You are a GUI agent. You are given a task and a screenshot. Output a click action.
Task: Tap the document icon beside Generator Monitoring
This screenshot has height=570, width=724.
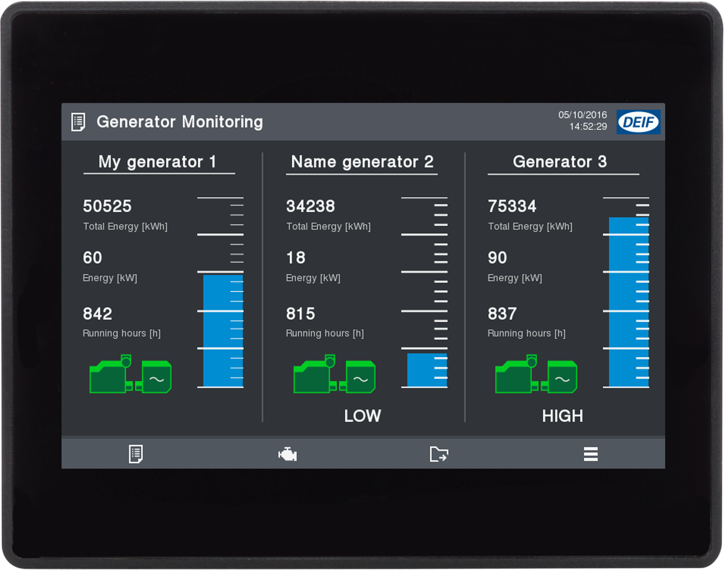(x=78, y=122)
